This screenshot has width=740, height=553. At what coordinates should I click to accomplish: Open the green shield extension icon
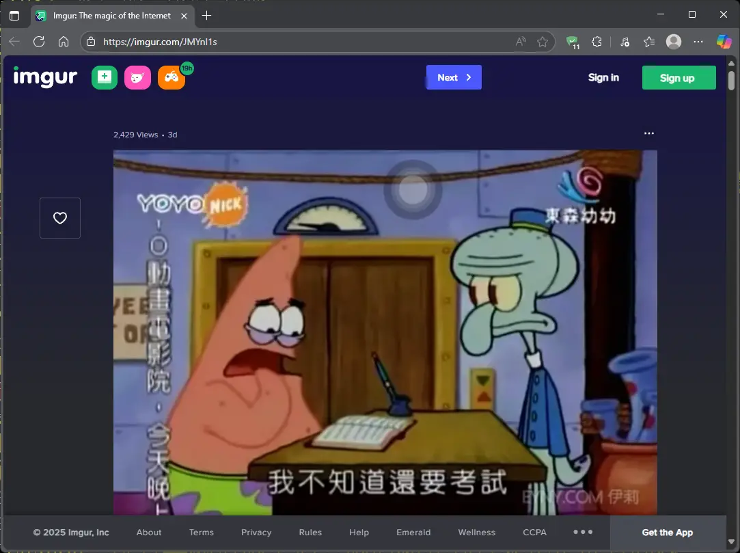(x=573, y=42)
